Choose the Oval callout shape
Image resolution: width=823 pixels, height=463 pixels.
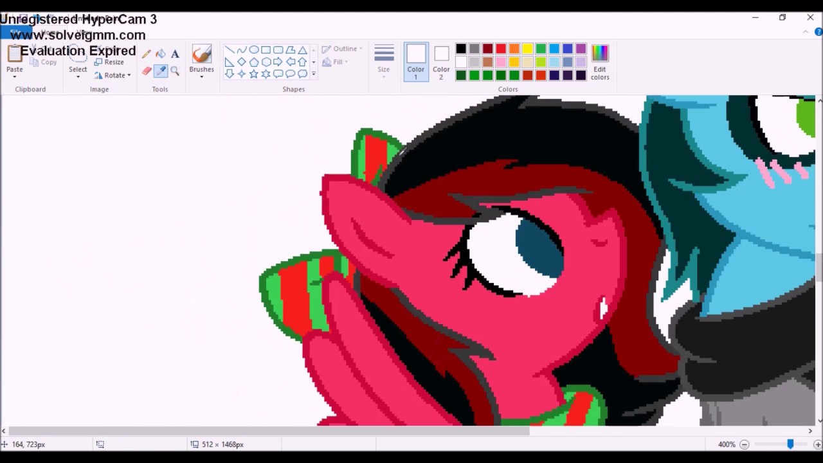(x=291, y=73)
